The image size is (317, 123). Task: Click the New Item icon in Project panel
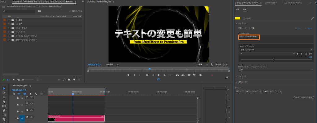pos(74,80)
